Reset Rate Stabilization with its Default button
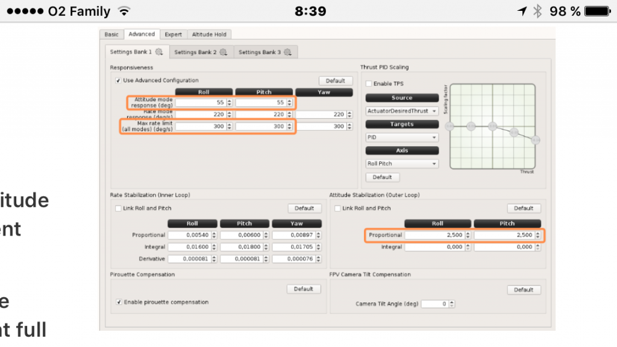Image resolution: width=617 pixels, height=347 pixels. pos(304,208)
